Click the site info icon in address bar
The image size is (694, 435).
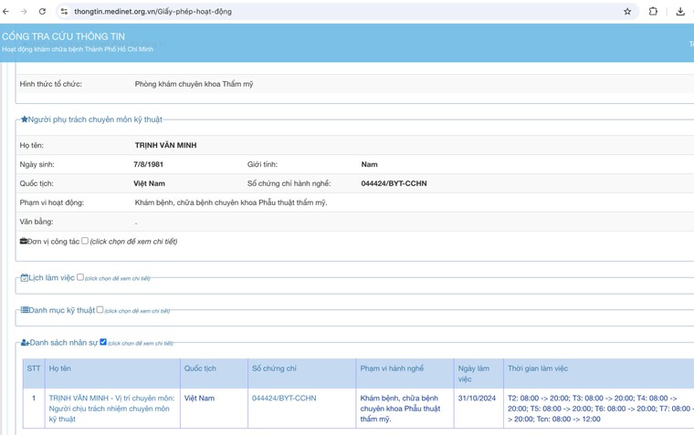64,12
